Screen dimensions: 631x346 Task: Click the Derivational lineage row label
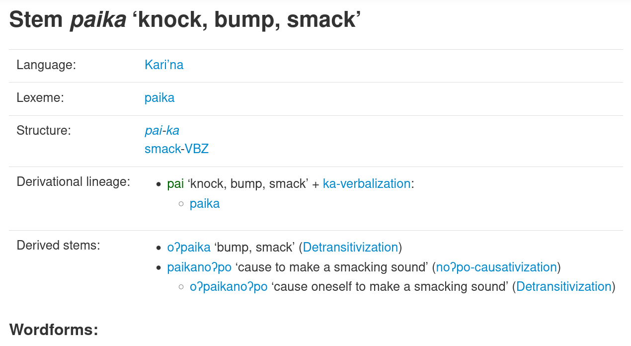pyautogui.click(x=74, y=182)
